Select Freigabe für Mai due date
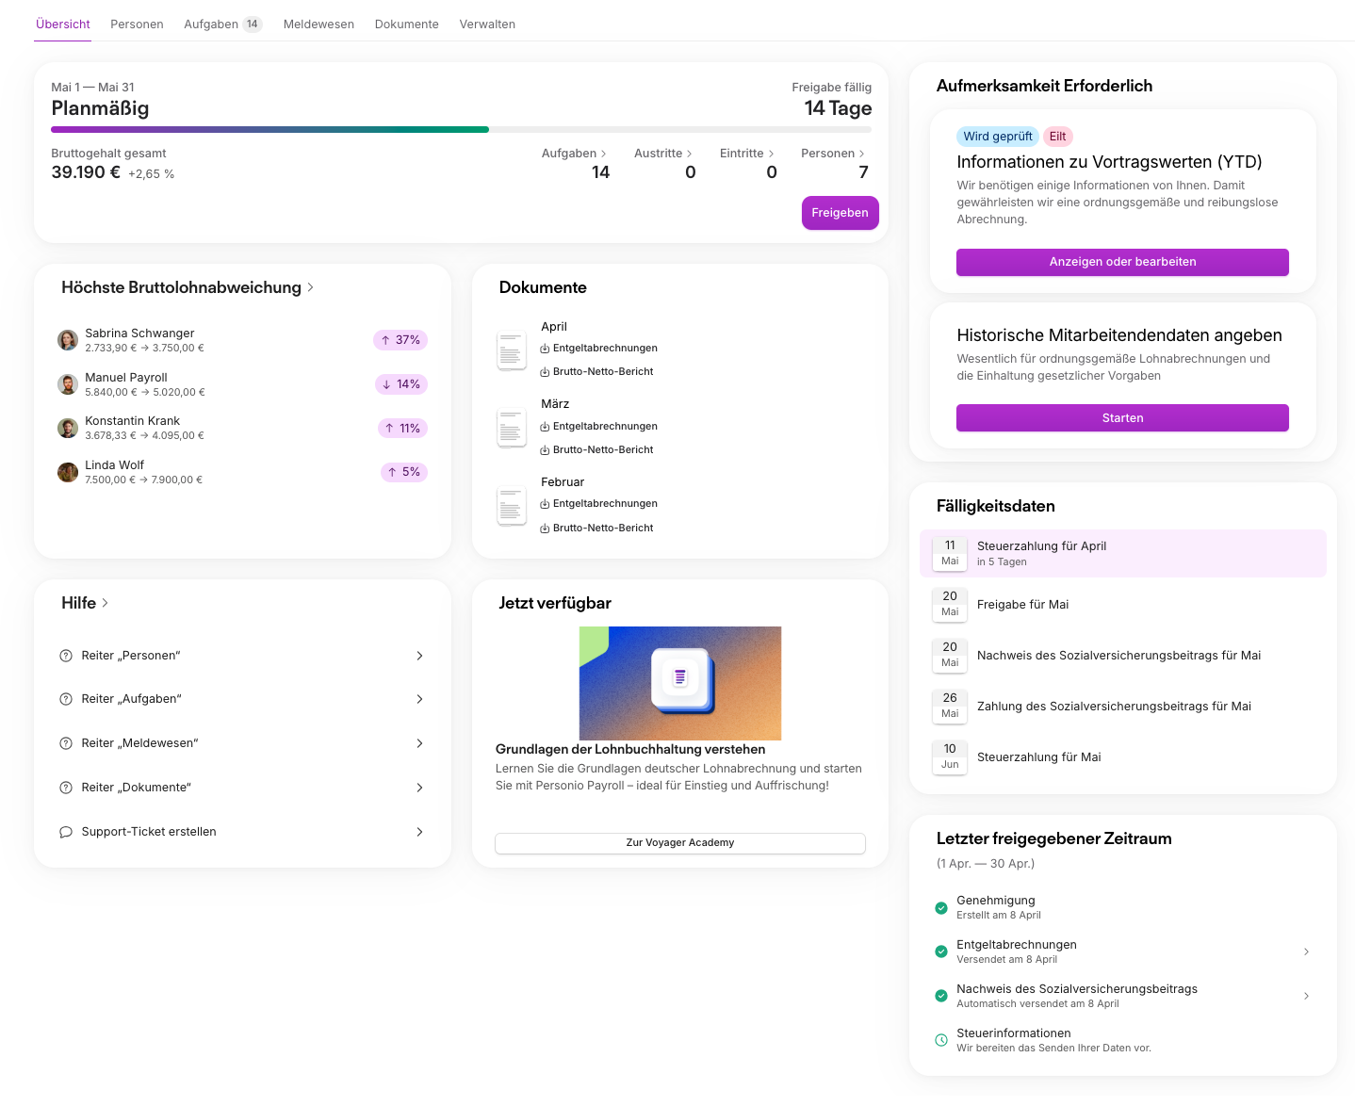1355x1106 pixels. (x=1123, y=604)
